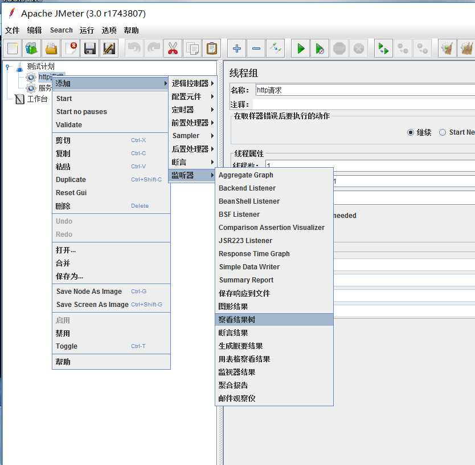Image resolution: width=475 pixels, height=465 pixels.
Task: Expand the 断言 submenu
Action: 193,162
